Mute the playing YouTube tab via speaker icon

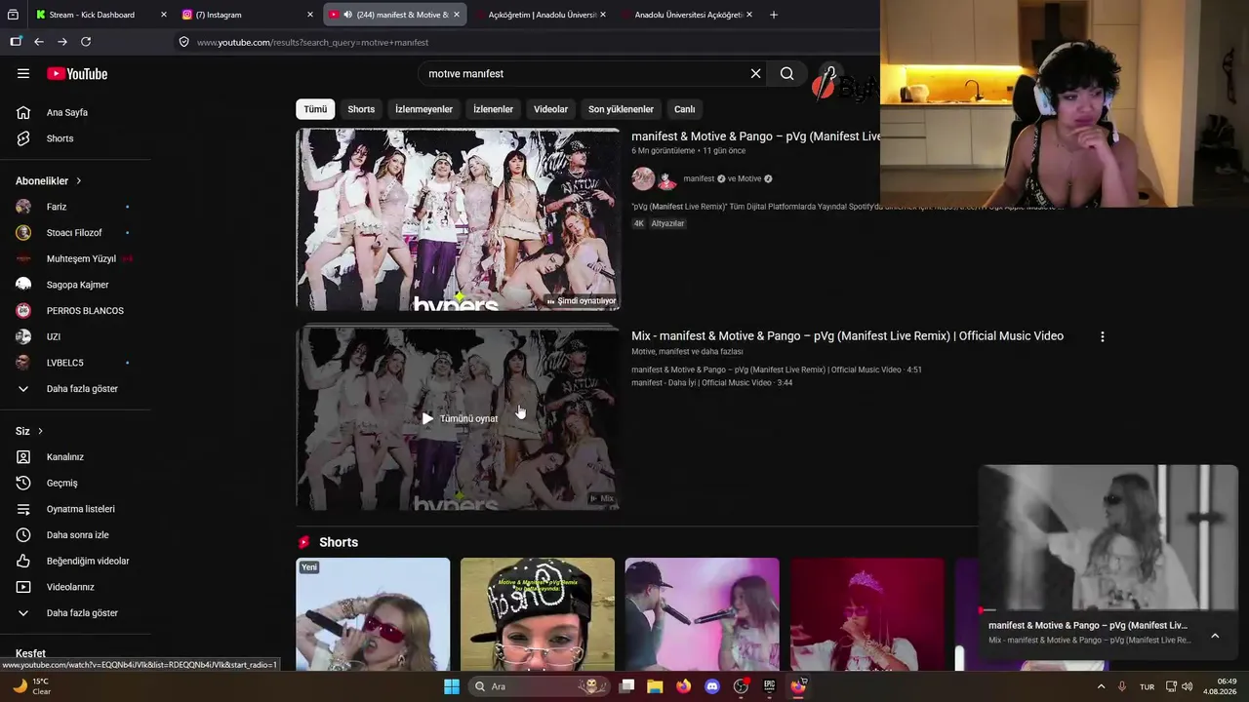(347, 15)
